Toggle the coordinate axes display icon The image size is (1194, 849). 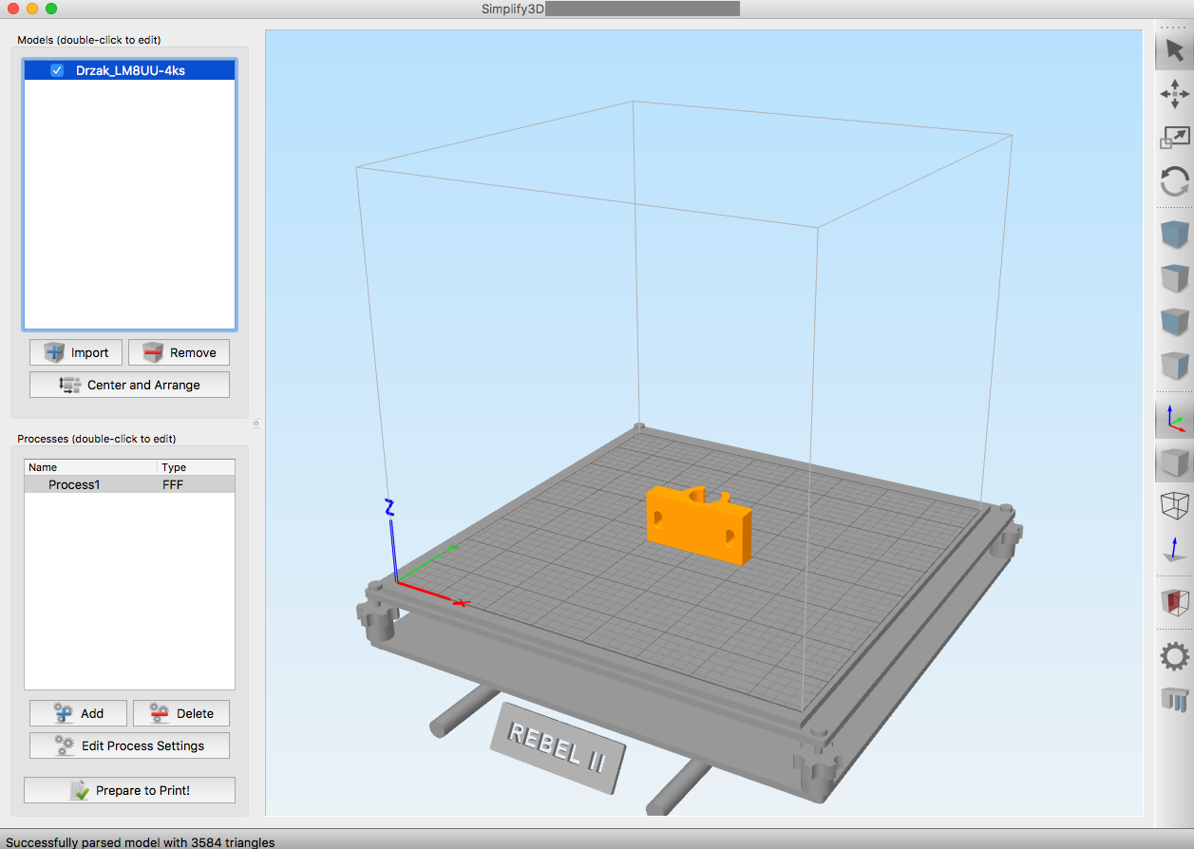(1174, 418)
